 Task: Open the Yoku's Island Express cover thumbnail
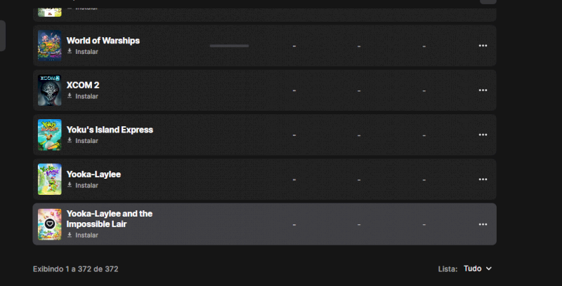click(x=49, y=135)
